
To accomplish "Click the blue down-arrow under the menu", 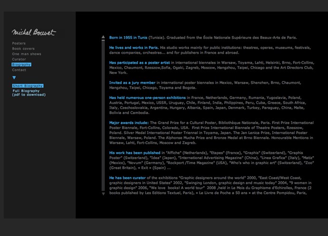I will pos(14,78).
